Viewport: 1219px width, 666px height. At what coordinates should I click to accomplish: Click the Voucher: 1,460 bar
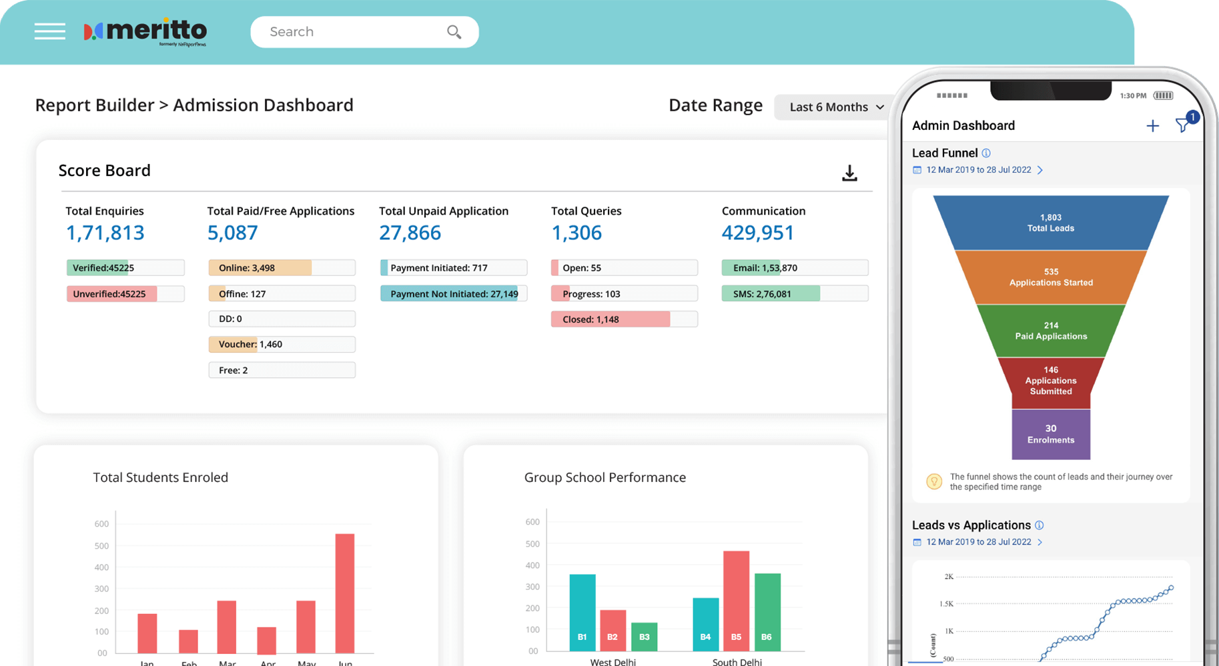coord(282,345)
